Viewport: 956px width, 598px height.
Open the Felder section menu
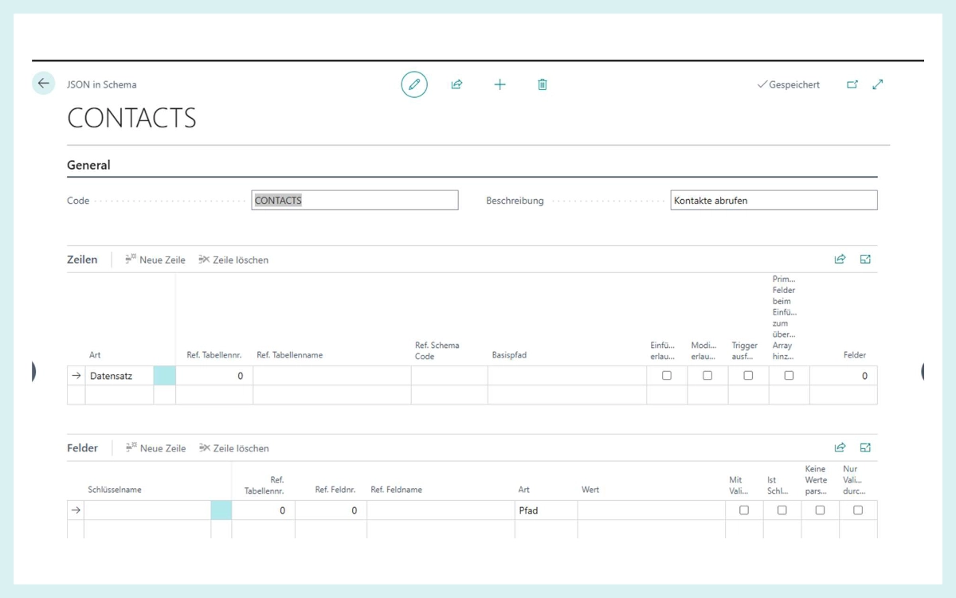[82, 448]
